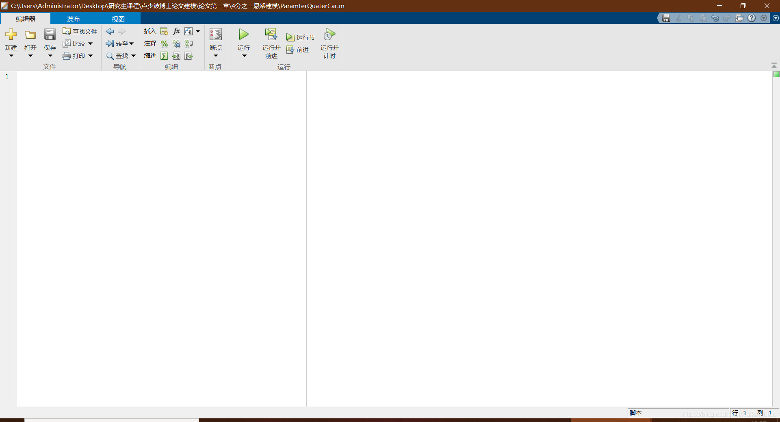This screenshot has height=422, width=780.
Task: Expand the Open (打开) dropdown arrow
Action: (x=30, y=56)
